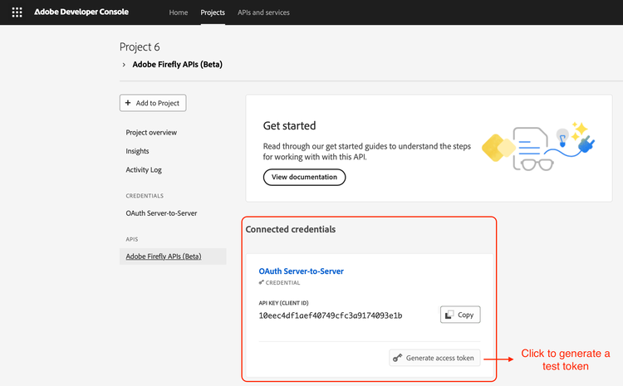Click the plus icon in Add to Project

click(x=128, y=103)
